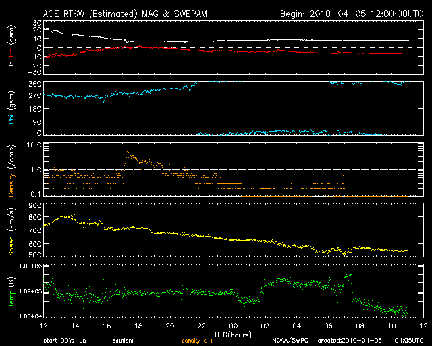Image resolution: width=432 pixels, height=346 pixels.
Task: Click the "1.0" tick on the Density axis
Action: [x=36, y=170]
